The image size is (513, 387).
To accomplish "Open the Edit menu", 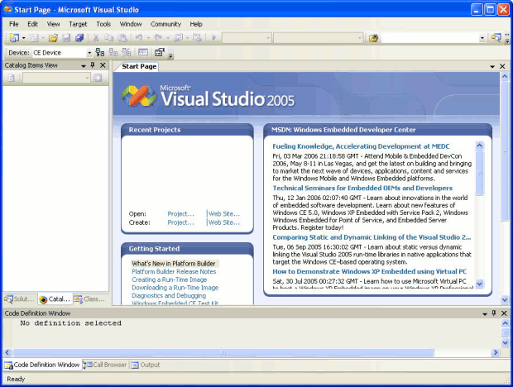I will 32,24.
